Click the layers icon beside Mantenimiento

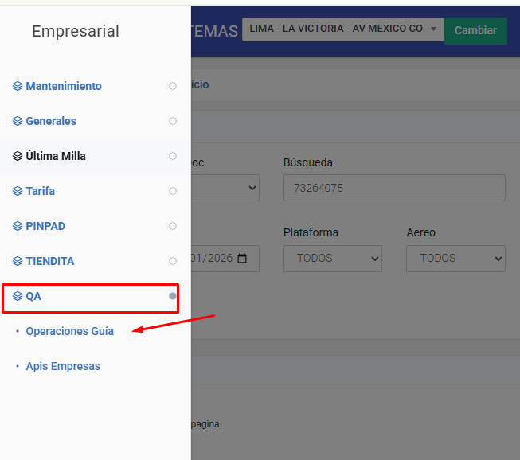[18, 86]
